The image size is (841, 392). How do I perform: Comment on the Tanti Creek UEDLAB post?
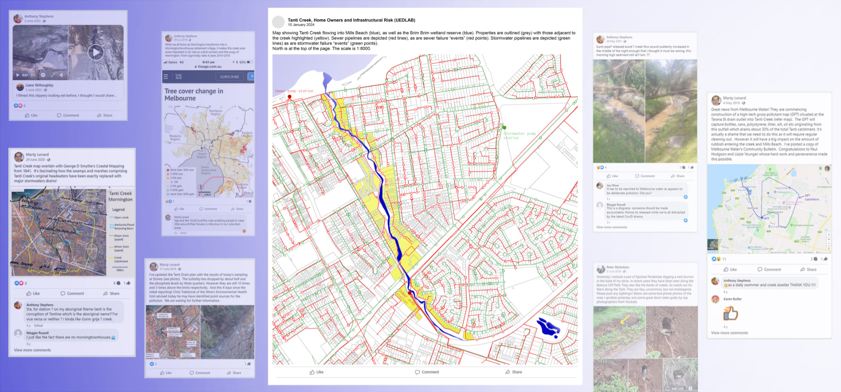point(427,372)
